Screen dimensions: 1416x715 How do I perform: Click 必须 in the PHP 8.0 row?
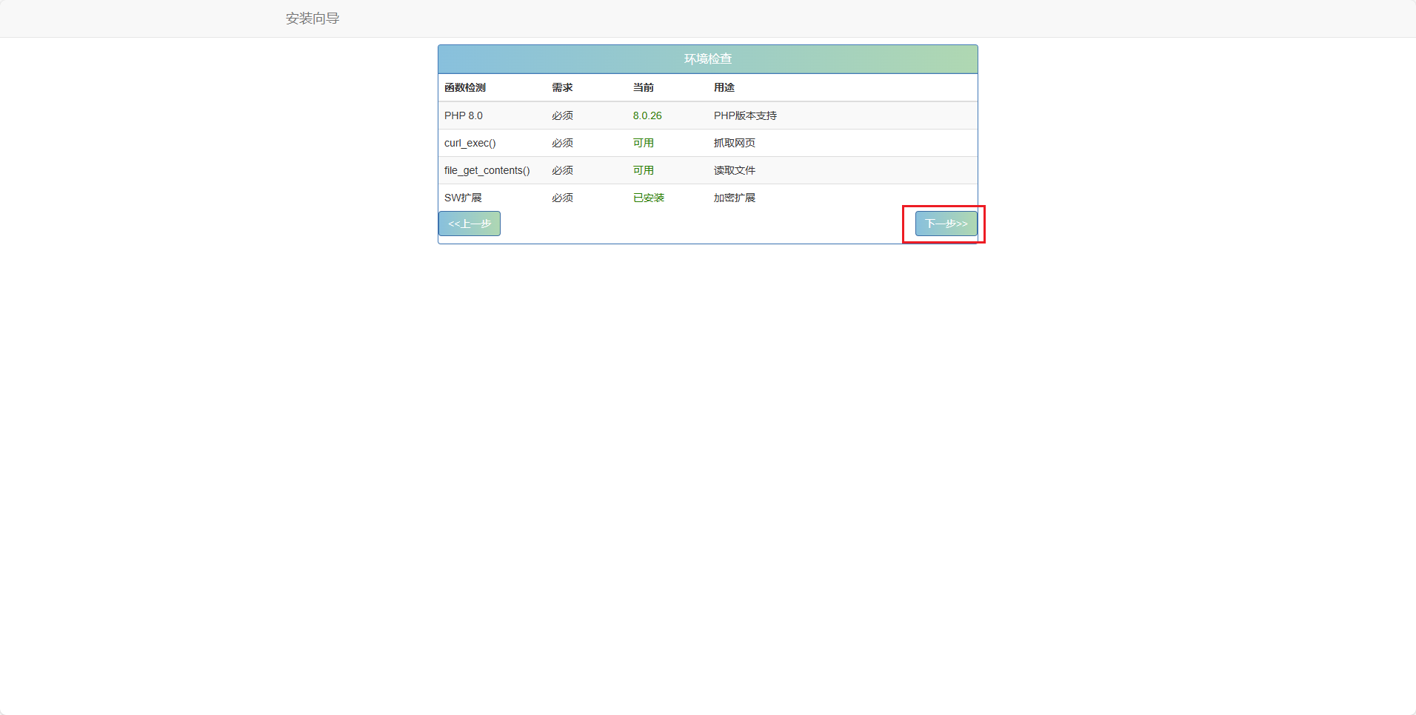coord(562,115)
